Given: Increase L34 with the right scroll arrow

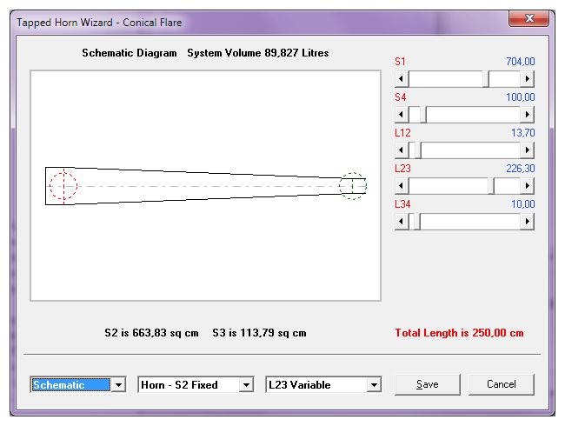Looking at the screenshot, I should point(527,222).
